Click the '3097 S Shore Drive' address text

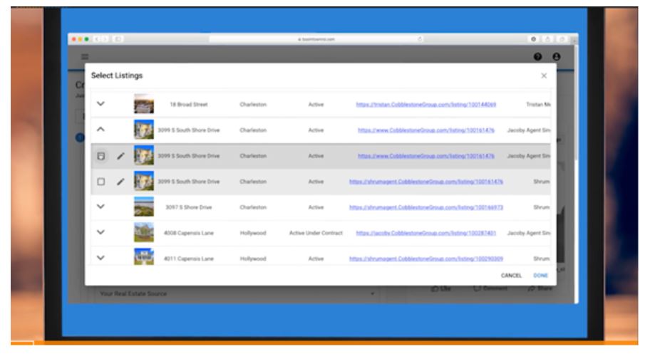188,207
